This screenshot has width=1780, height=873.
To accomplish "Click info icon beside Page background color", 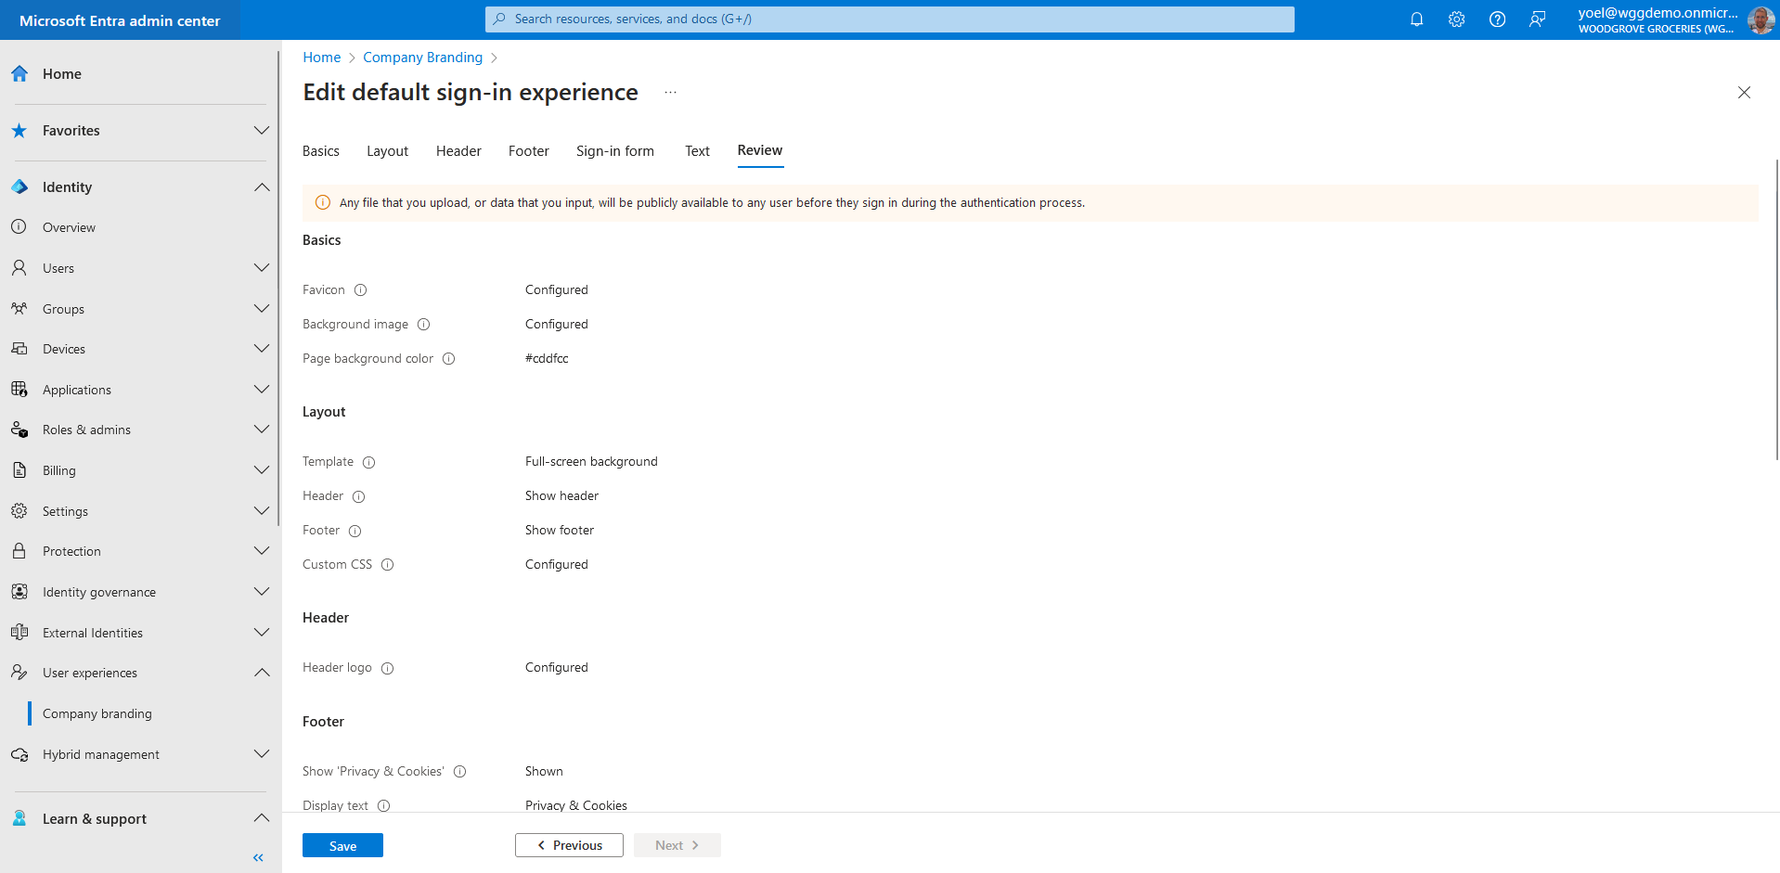I will tap(449, 359).
